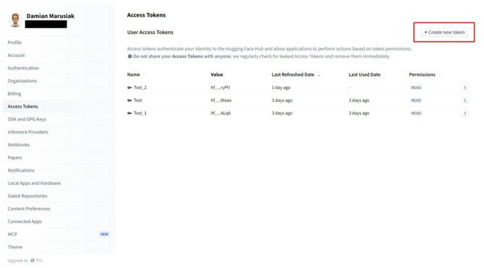The image size is (484, 268).
Task: Open the options menu for hf_...Waao token
Action: coord(465,100)
